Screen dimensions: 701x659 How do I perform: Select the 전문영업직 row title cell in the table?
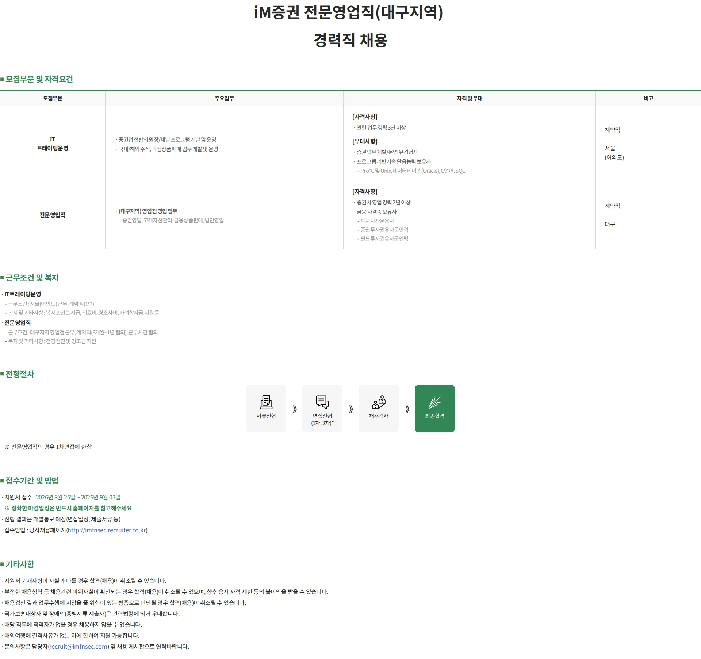[53, 215]
